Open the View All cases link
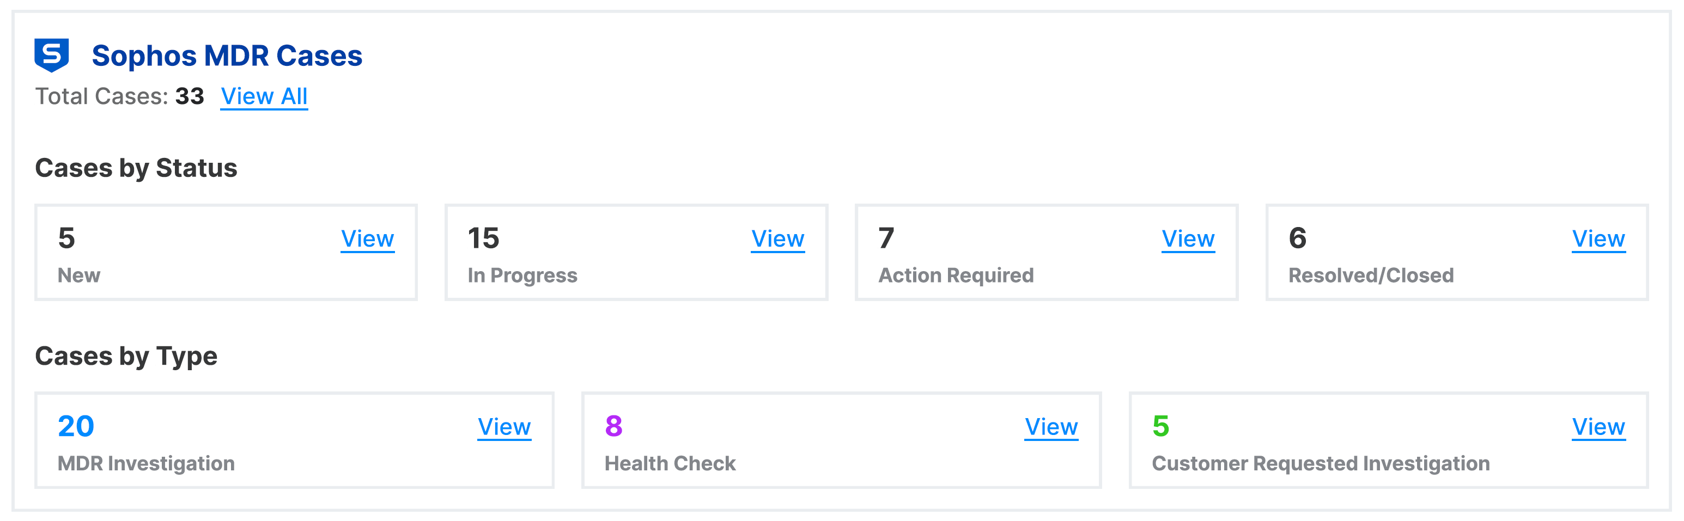This screenshot has width=1684, height=521. [264, 96]
